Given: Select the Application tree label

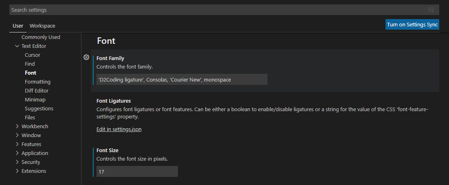Looking at the screenshot, I should click(x=35, y=153).
